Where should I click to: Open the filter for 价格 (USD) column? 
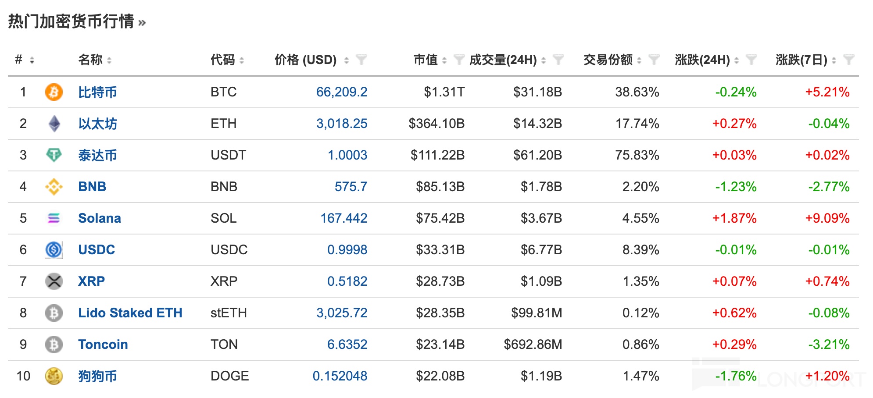361,60
